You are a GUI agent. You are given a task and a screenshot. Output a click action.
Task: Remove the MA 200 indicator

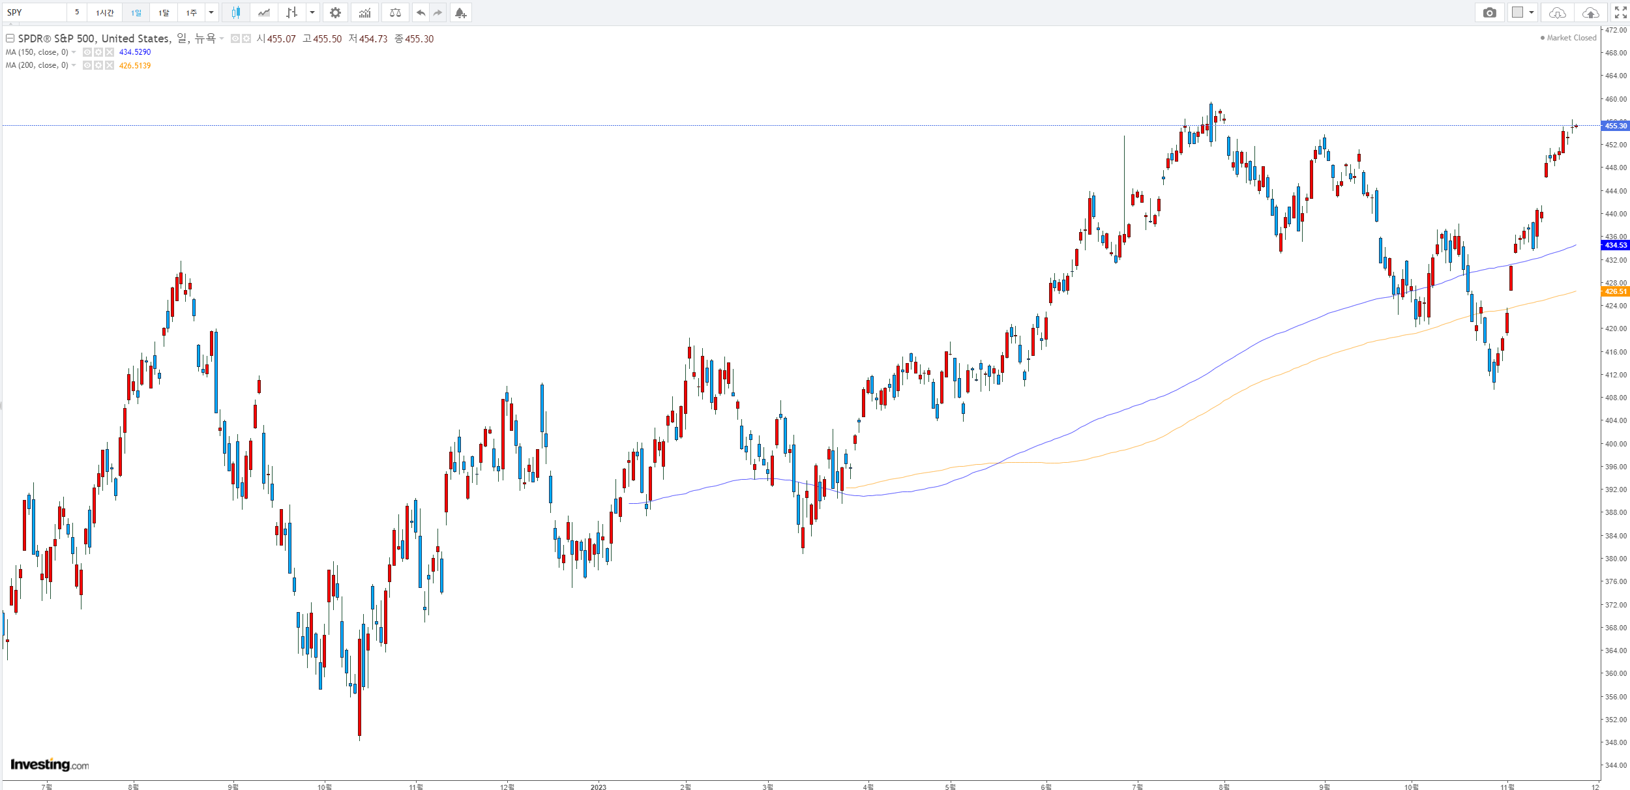click(109, 65)
